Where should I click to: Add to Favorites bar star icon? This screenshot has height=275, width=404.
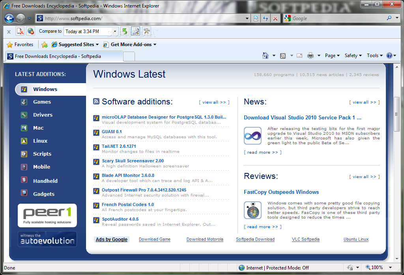pos(45,45)
